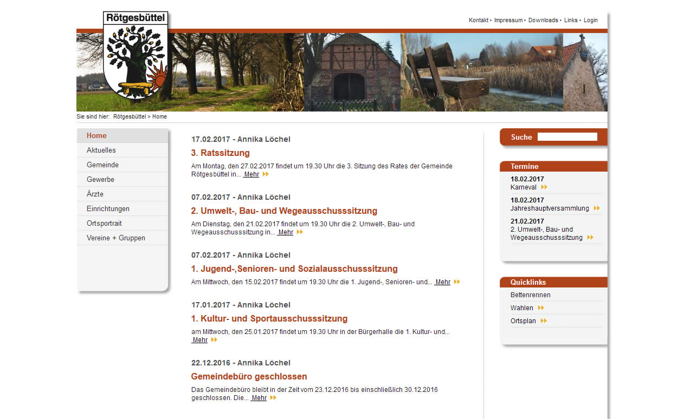684x419 pixels.
Task: Open the Aktuelles menu item
Action: tap(122, 150)
